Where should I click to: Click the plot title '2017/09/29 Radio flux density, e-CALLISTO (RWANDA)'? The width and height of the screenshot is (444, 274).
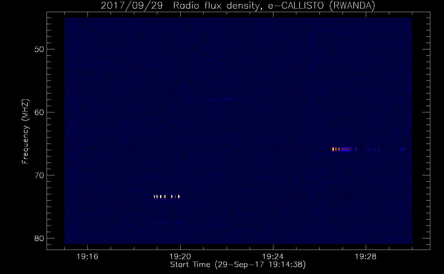click(238, 5)
